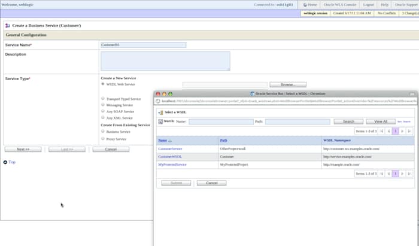Click Home in the top navigation

[312, 5]
